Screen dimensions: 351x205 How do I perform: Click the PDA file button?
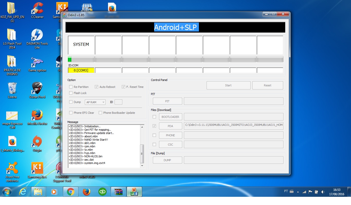pos(170,126)
